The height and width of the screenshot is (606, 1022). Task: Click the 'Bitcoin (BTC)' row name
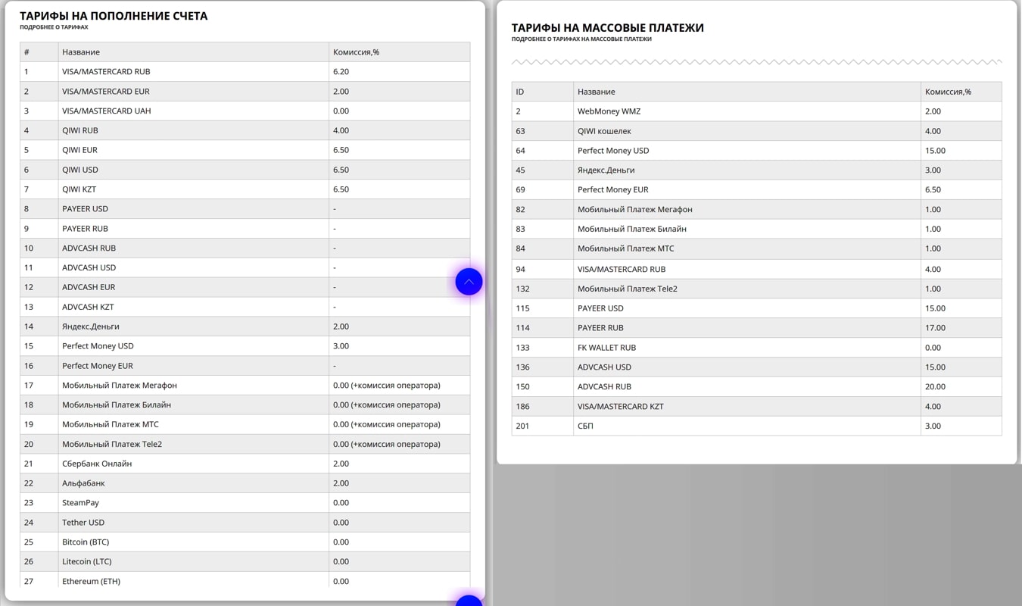tap(86, 542)
